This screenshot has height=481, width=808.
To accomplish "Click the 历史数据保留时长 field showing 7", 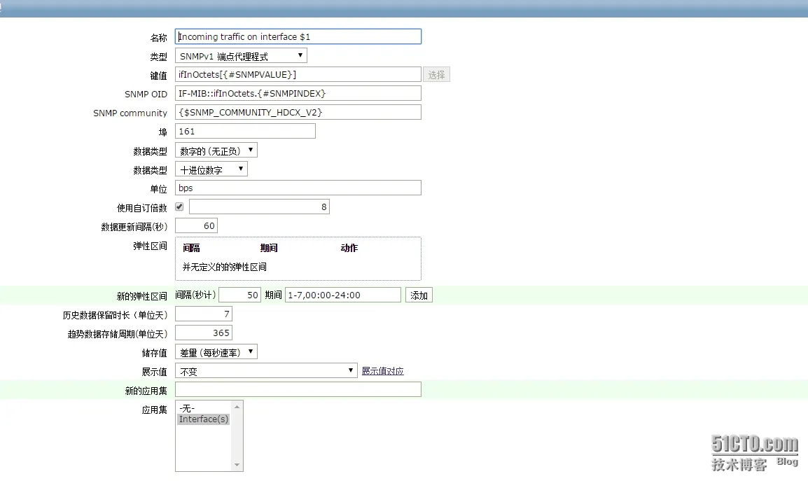I will 204,314.
